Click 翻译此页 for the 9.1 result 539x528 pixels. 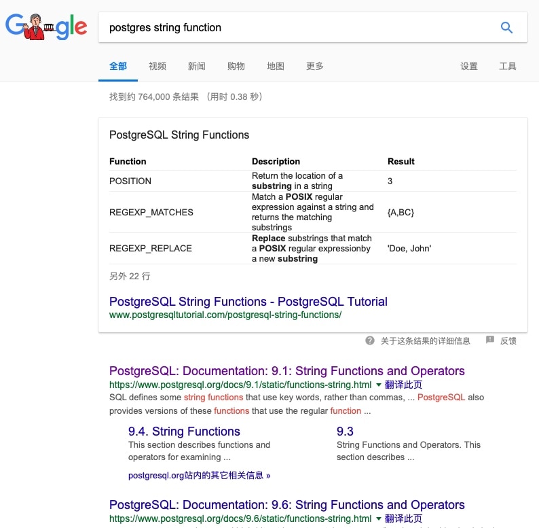coord(403,385)
